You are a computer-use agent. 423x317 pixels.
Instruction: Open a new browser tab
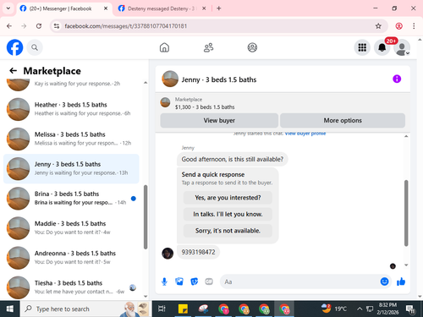tap(219, 8)
